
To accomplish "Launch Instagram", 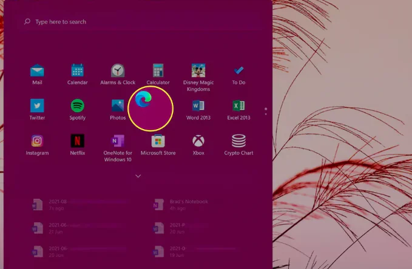I will pos(37,145).
